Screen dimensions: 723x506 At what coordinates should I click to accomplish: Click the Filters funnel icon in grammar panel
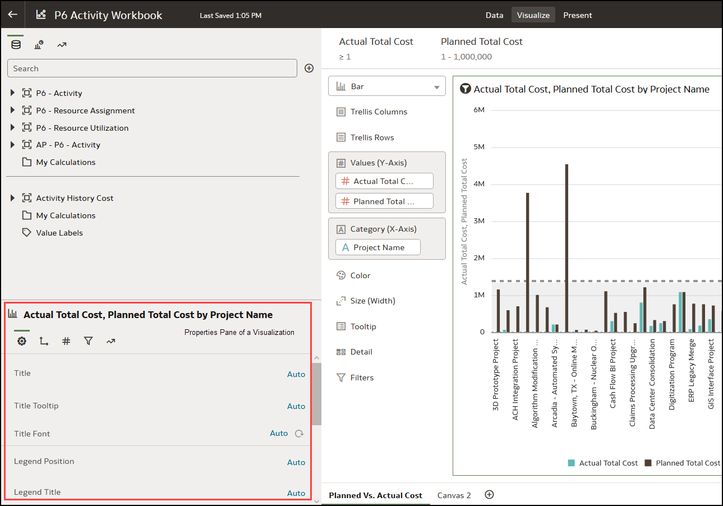click(x=340, y=378)
